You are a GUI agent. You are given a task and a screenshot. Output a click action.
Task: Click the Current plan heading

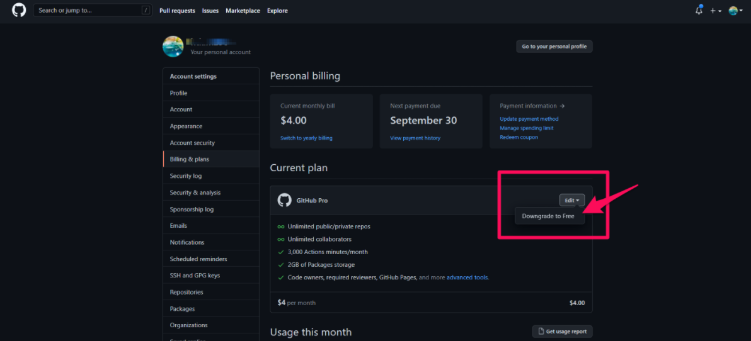(299, 168)
